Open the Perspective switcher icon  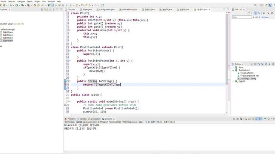click(262, 6)
